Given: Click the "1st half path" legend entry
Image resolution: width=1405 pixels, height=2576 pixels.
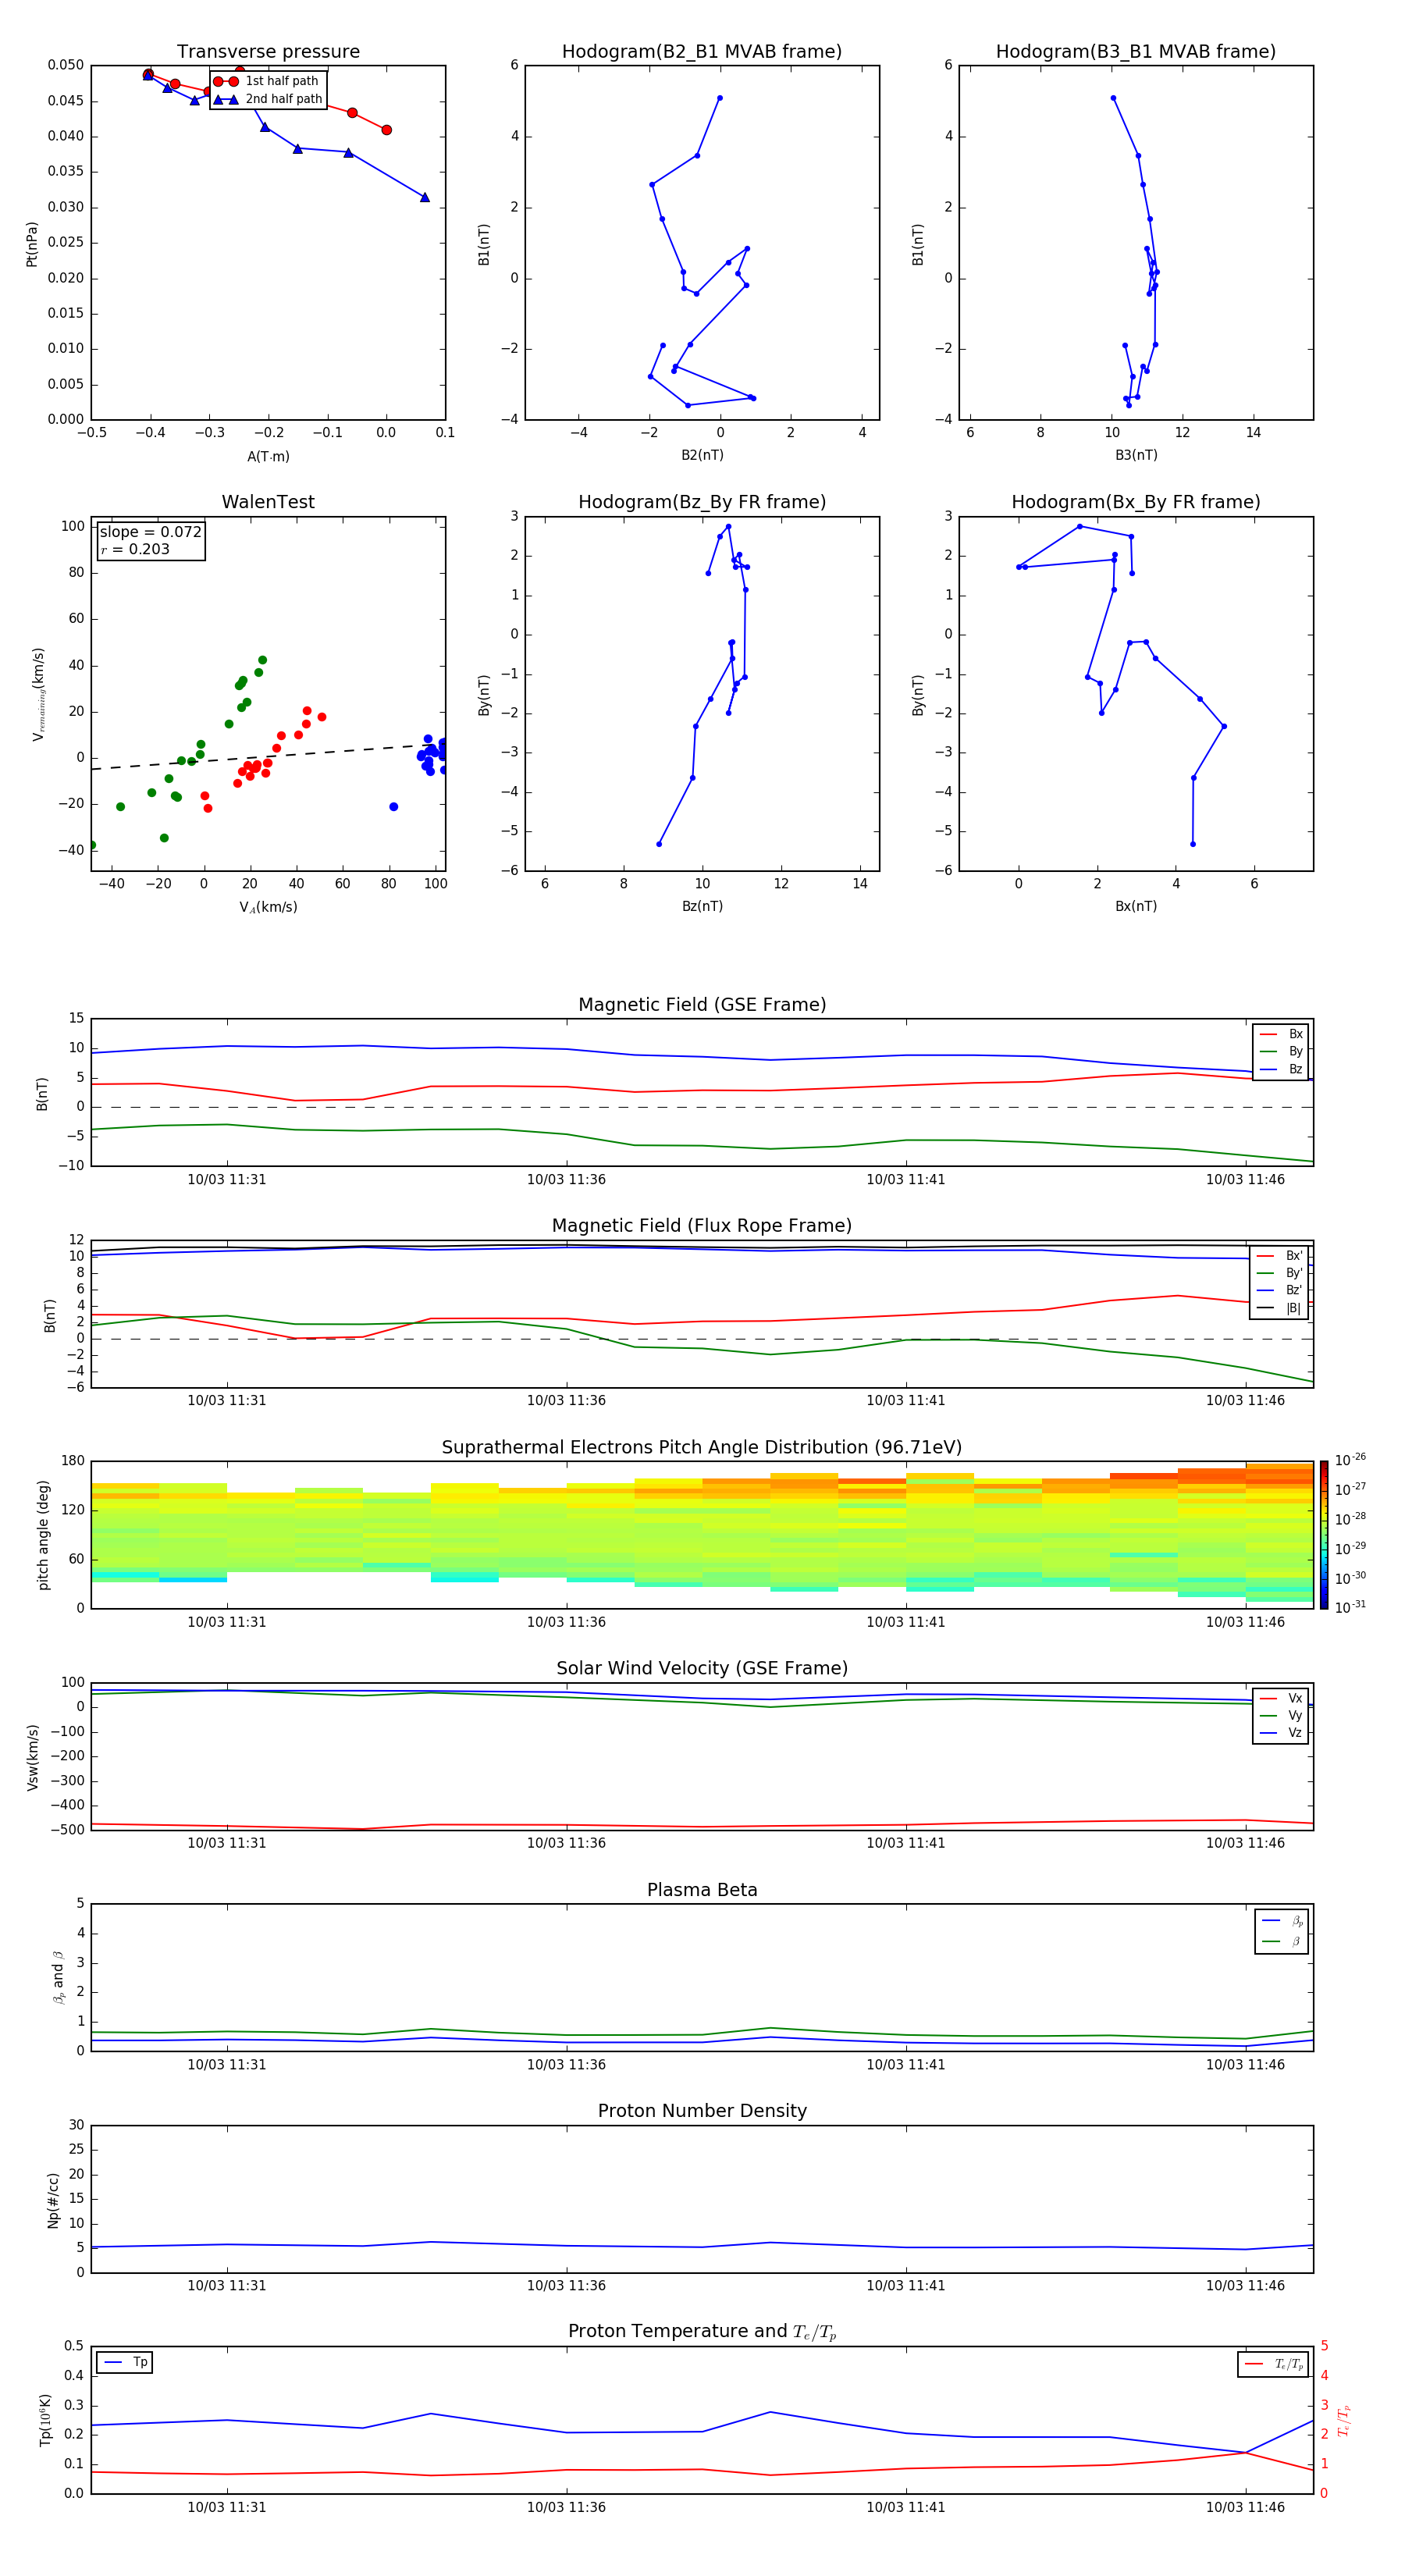Looking at the screenshot, I should point(267,81).
